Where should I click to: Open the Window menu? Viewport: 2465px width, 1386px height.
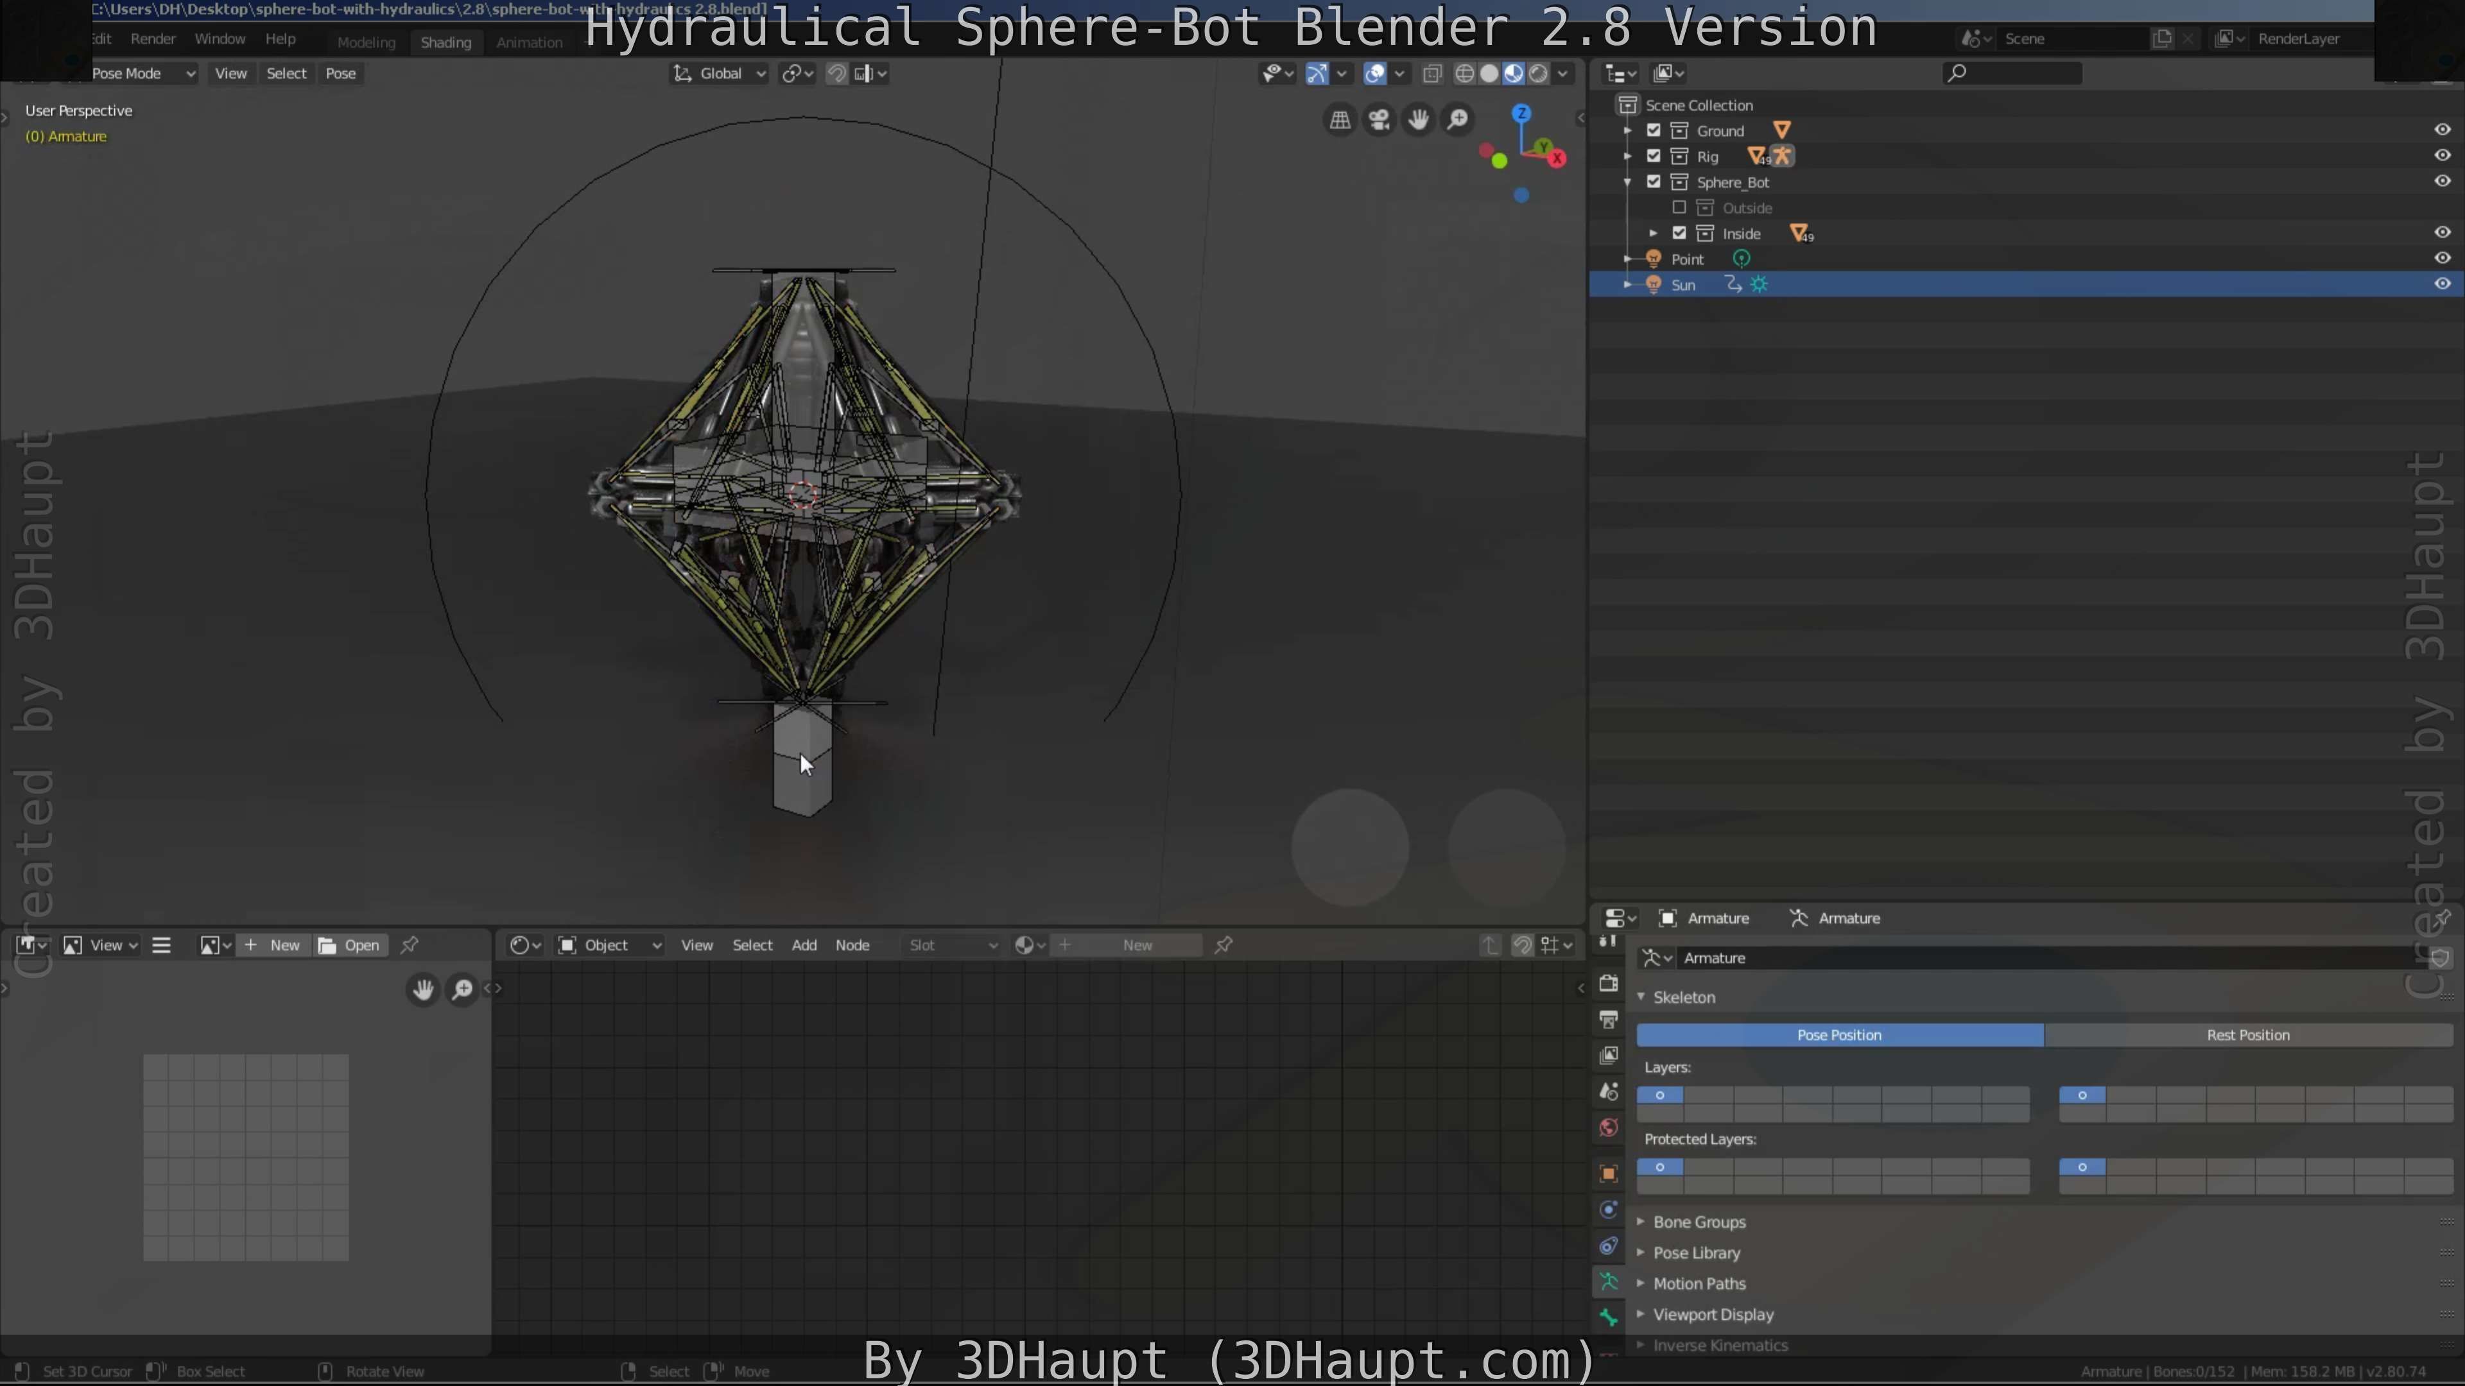(220, 39)
